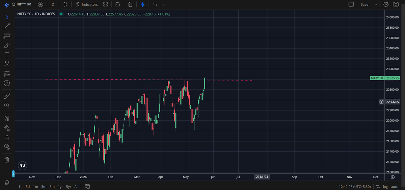This screenshot has height=190, width=405.
Task: Toggle percent scale mode
Action: click(x=378, y=187)
